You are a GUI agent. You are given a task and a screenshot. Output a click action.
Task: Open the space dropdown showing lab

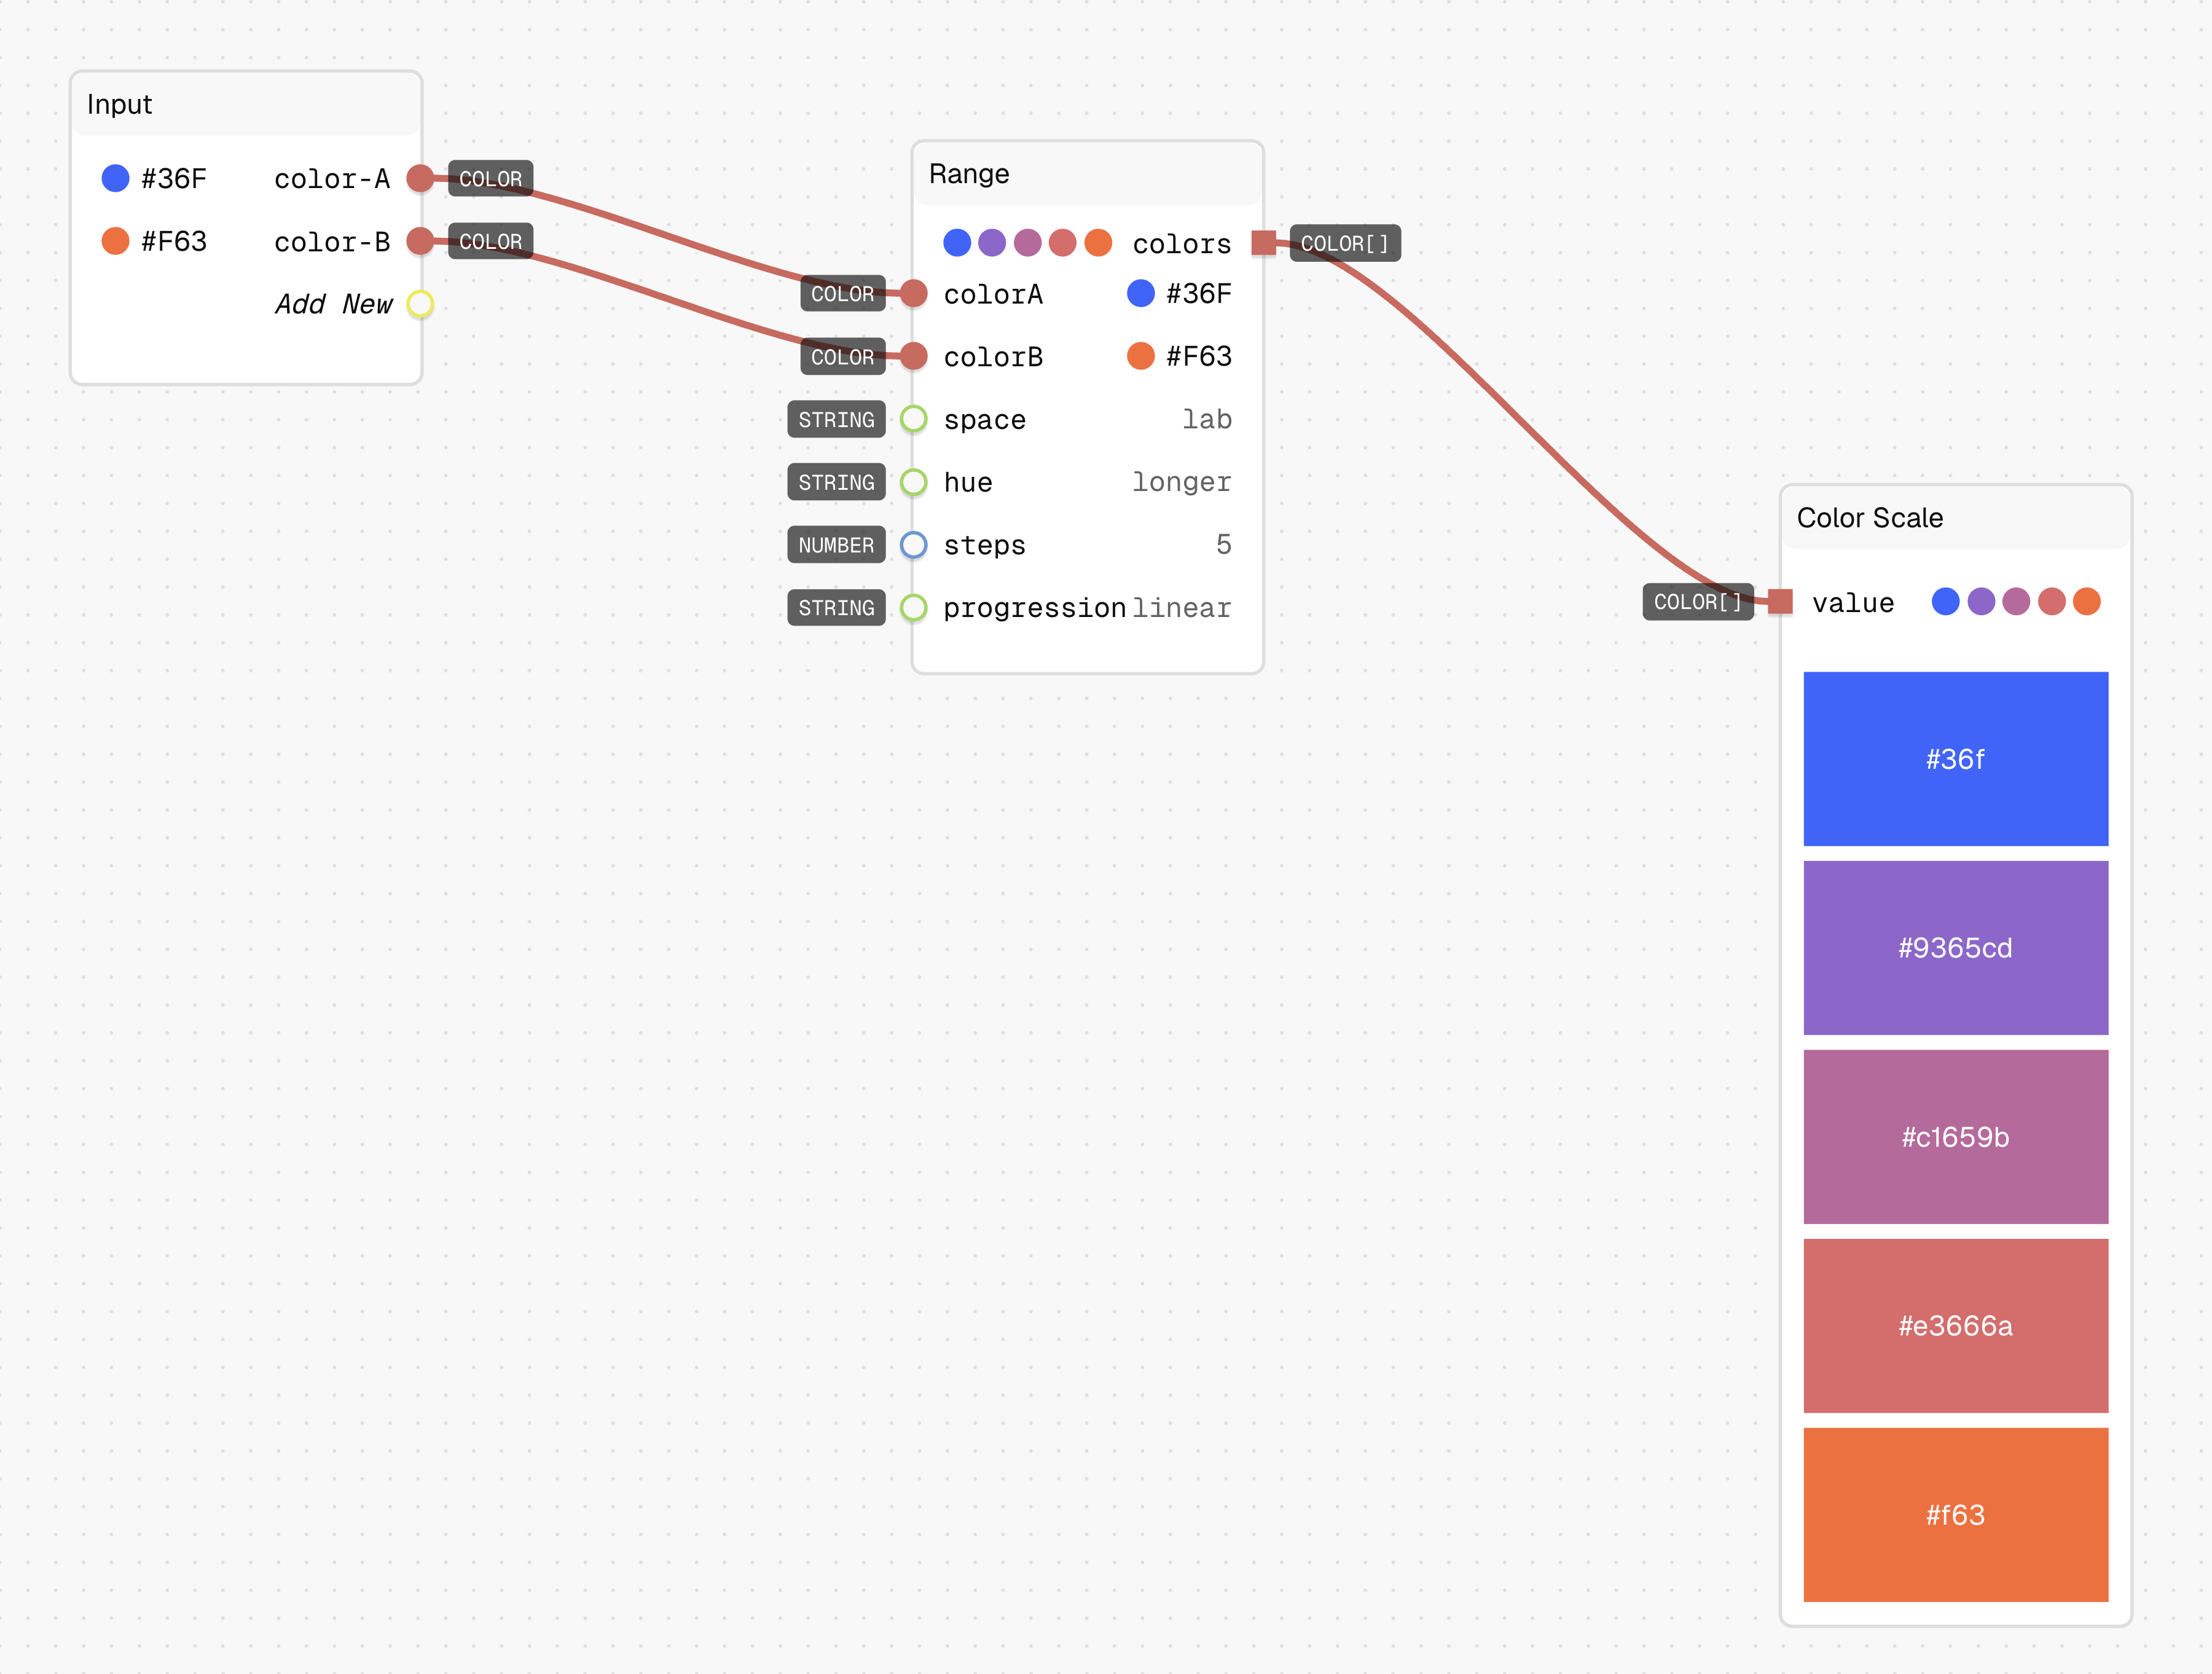[x=1206, y=419]
